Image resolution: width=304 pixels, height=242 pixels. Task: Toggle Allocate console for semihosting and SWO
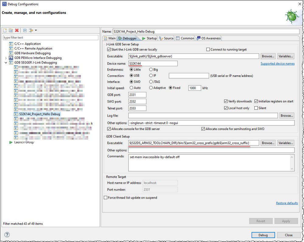click(x=203, y=129)
